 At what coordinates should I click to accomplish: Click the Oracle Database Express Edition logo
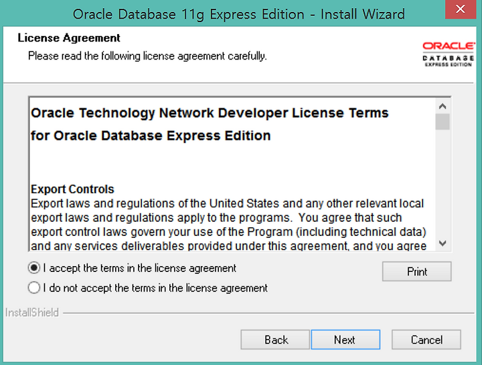pos(448,54)
